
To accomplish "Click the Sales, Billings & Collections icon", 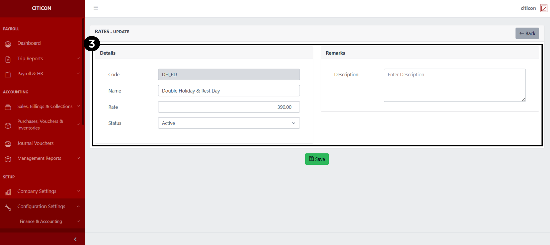I will click(x=8, y=107).
